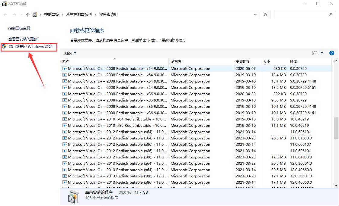Image resolution: width=339 pixels, height=206 pixels.
Task: Click the Refresh icon beside the address bar
Action: (x=265, y=14)
